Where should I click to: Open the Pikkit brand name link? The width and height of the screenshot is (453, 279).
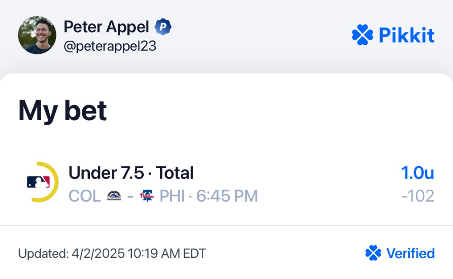(407, 35)
